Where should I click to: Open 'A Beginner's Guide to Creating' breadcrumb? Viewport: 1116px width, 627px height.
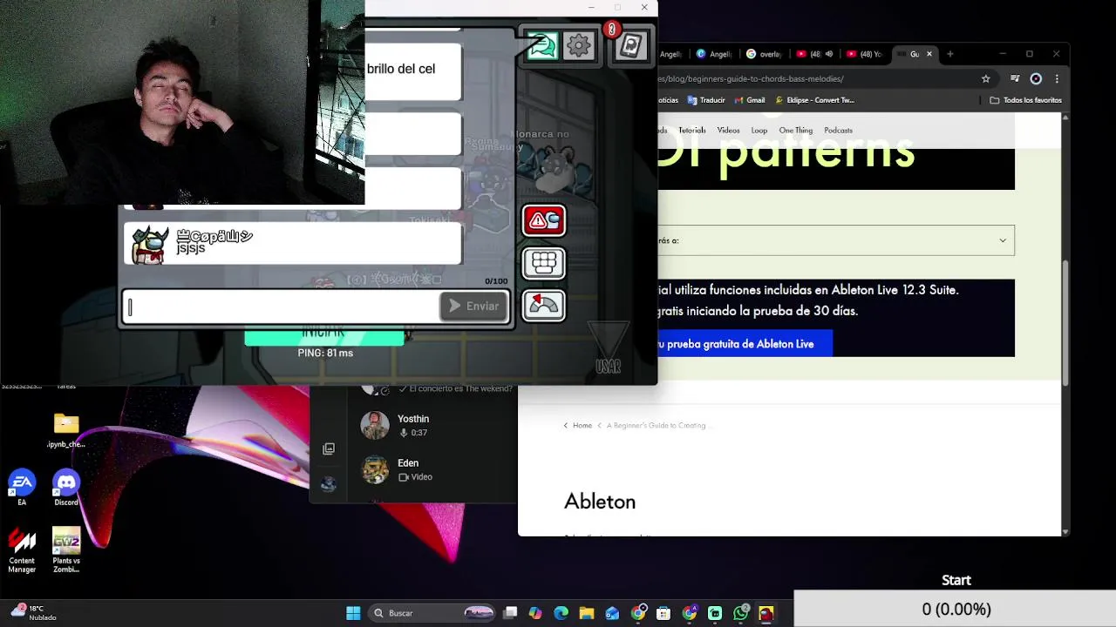pos(657,426)
